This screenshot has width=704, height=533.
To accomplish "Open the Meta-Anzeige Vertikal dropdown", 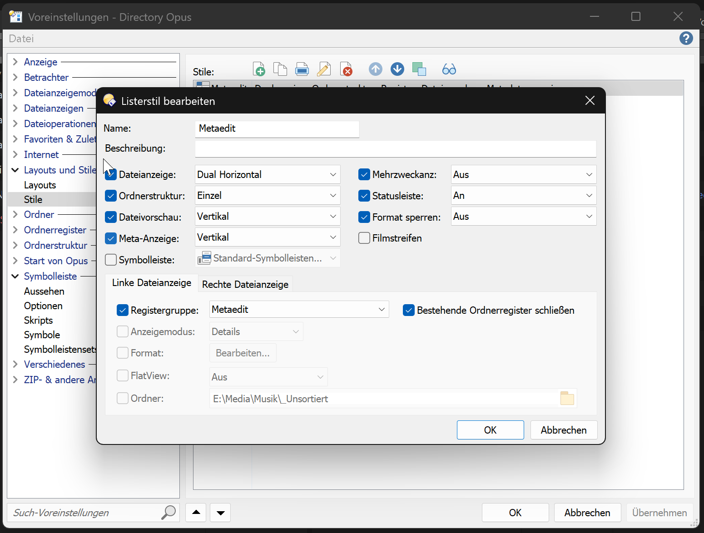I will 268,237.
